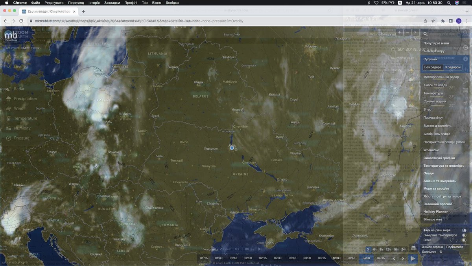
Task: Open the calendar date picker icon
Action: coord(413,248)
